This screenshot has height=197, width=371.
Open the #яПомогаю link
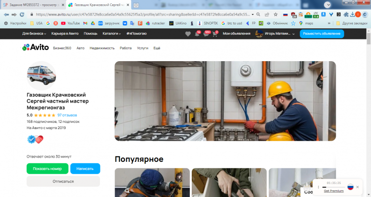(137, 34)
